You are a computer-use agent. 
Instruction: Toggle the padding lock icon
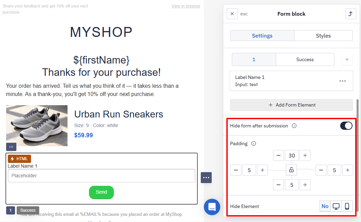click(291, 170)
